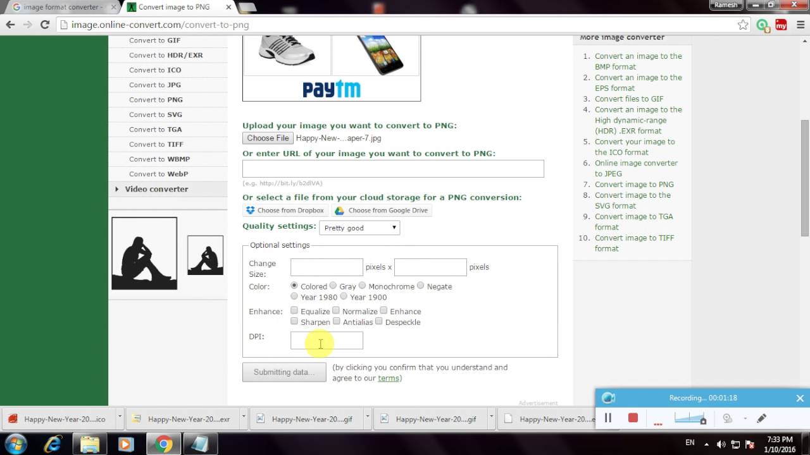Open the webcam options in the recorder toolbar
This screenshot has height=455, width=810.
point(727,418)
